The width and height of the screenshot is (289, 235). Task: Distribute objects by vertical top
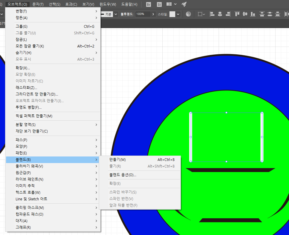pos(262,14)
